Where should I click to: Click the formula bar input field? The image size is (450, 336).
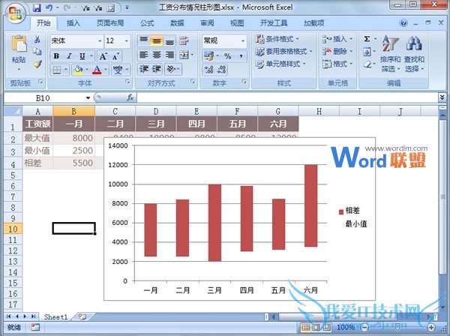(x=287, y=97)
